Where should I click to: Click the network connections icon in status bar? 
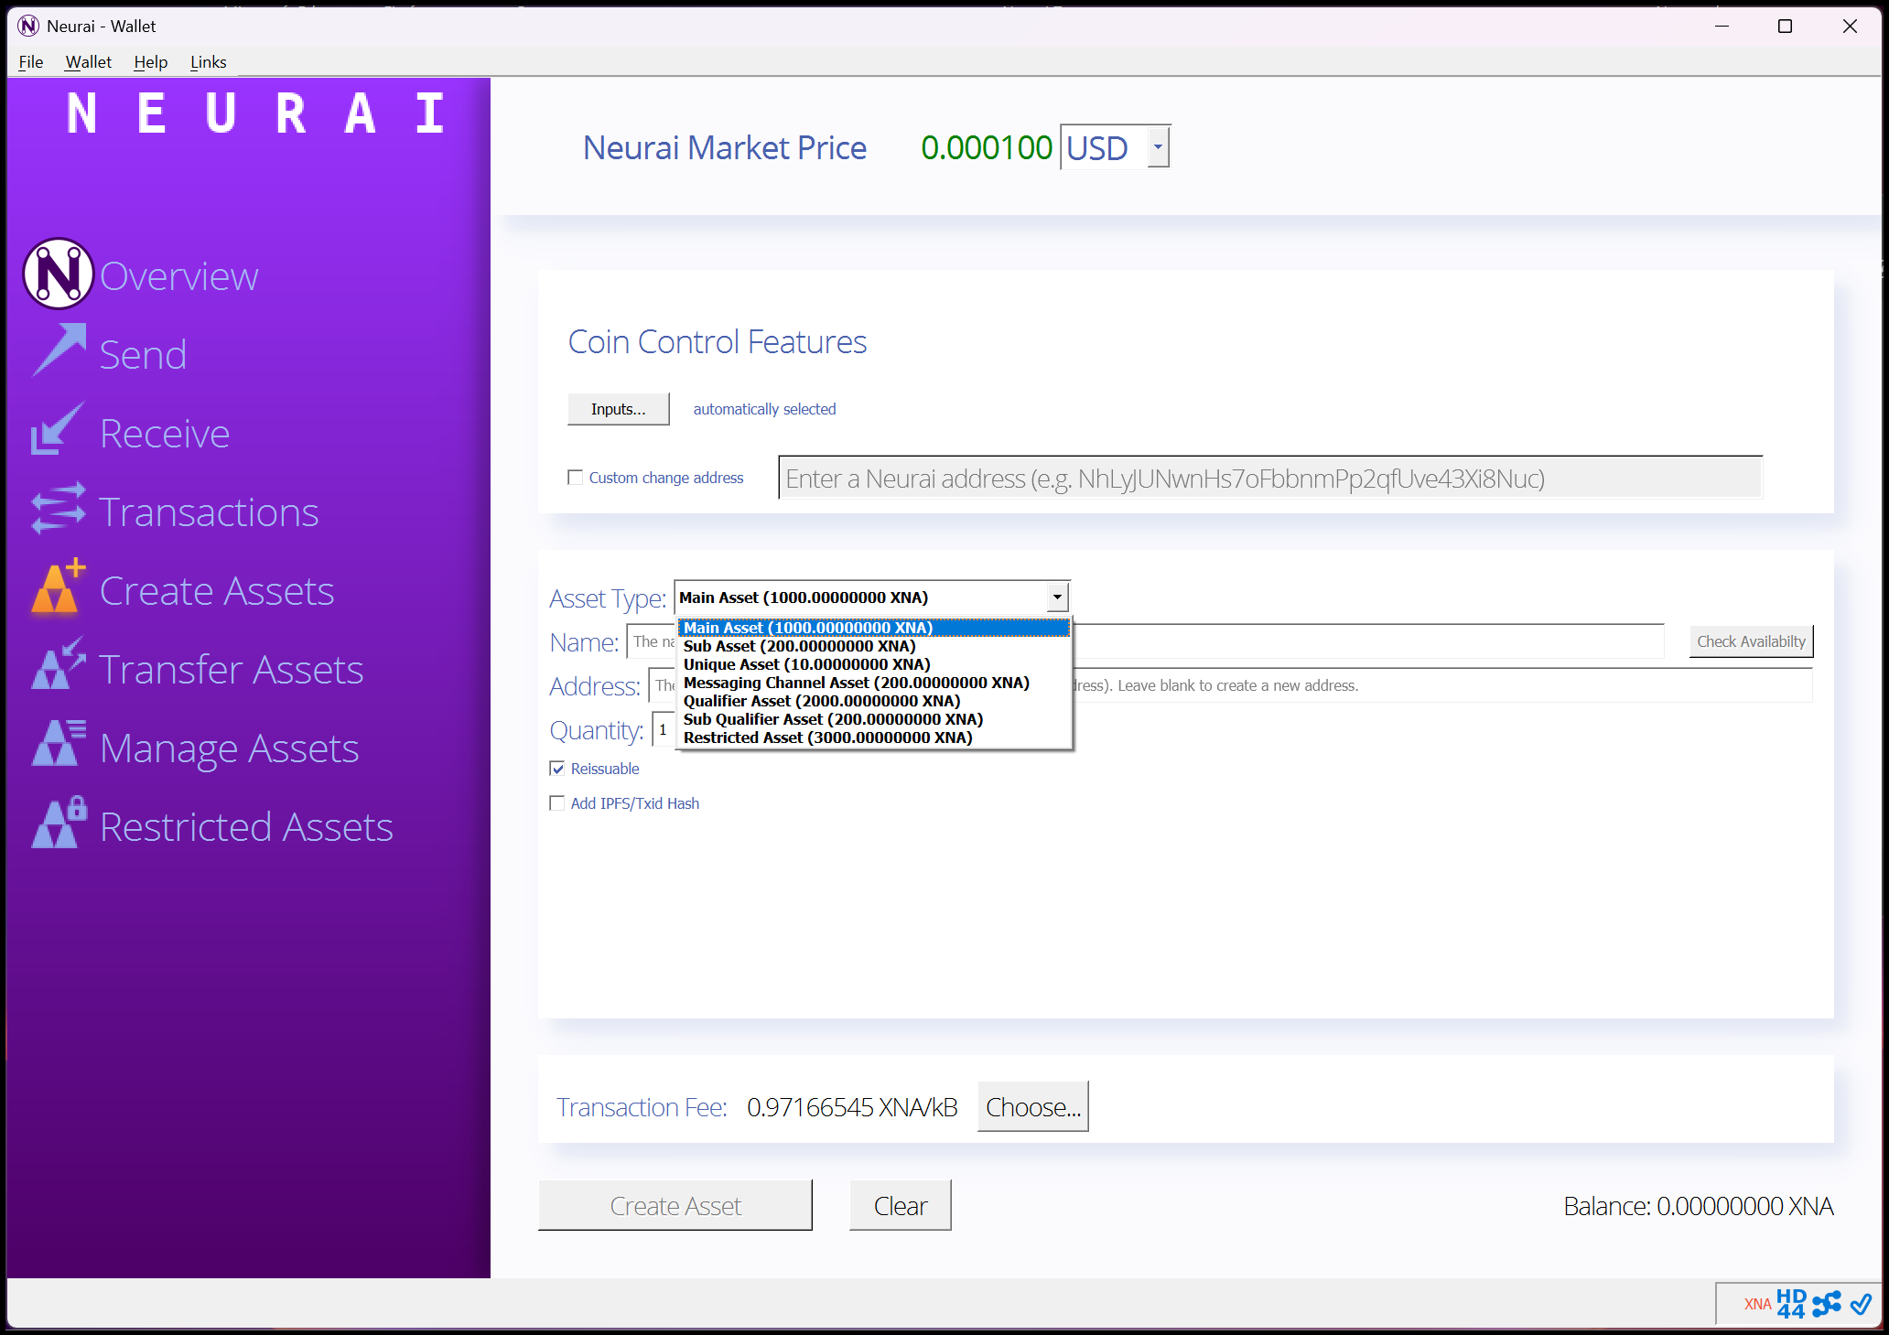[x=1827, y=1303]
